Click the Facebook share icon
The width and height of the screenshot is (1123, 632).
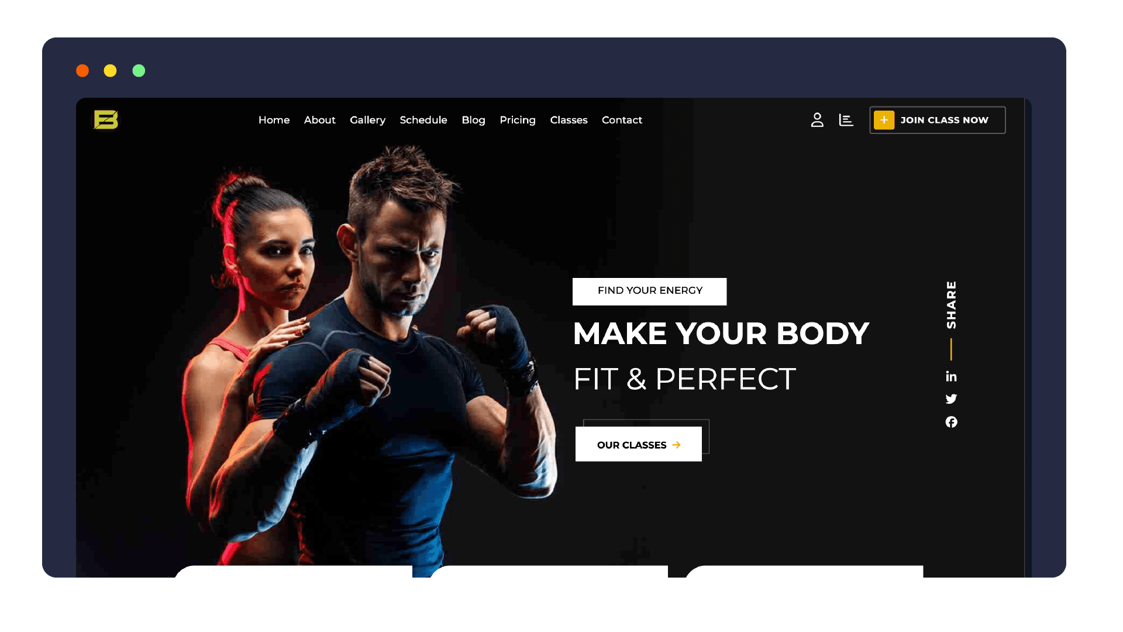pyautogui.click(x=951, y=421)
